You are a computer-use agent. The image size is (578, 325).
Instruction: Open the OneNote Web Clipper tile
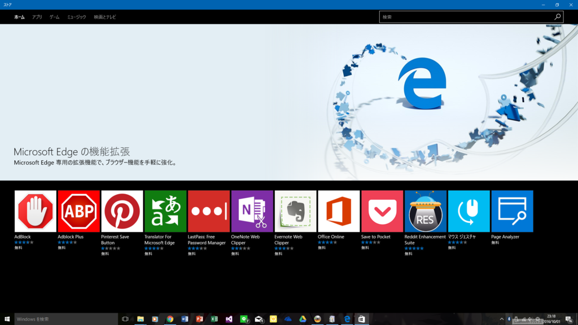point(252,211)
